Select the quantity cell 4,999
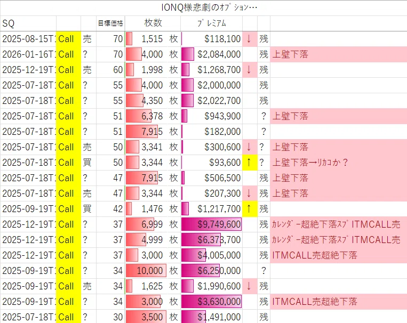Viewport: 407px width, 323px height. (146, 240)
